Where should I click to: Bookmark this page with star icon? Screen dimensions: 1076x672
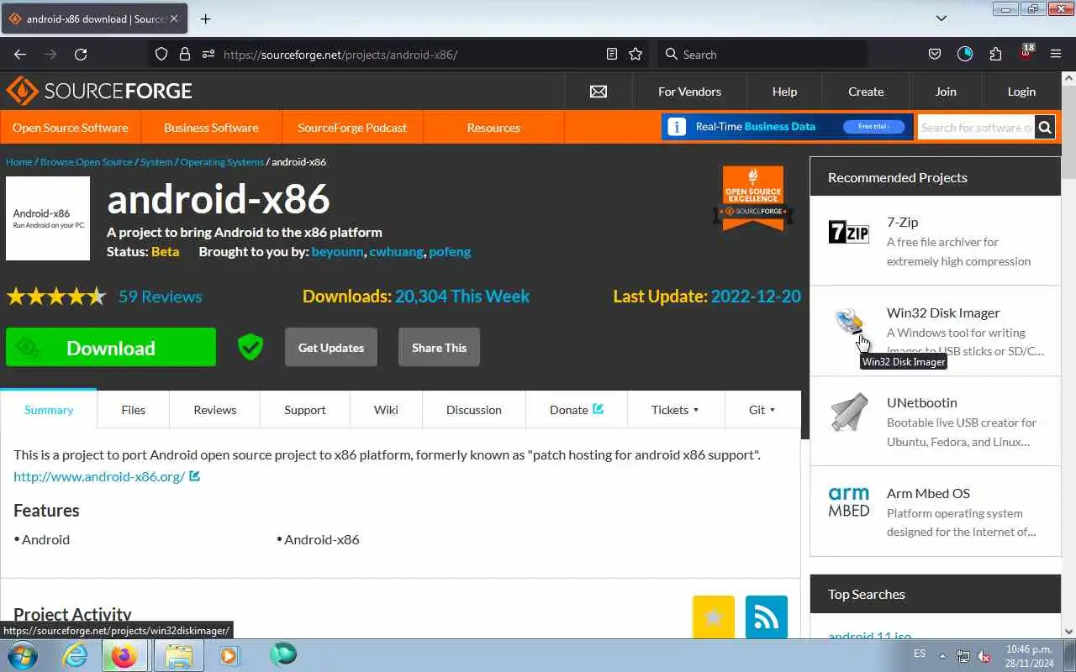pyautogui.click(x=636, y=55)
